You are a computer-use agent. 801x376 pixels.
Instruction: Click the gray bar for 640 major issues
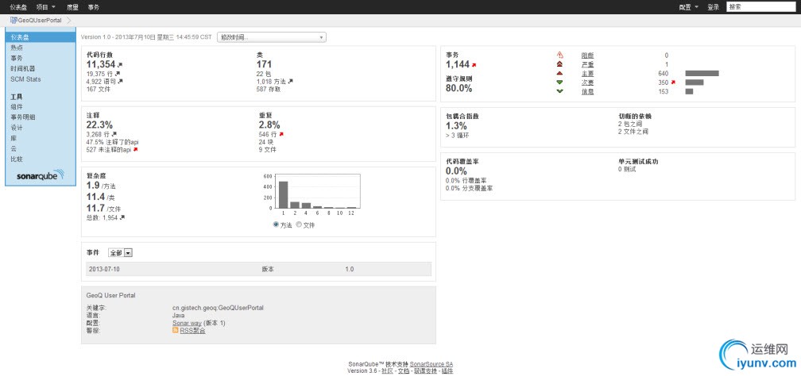click(x=702, y=74)
